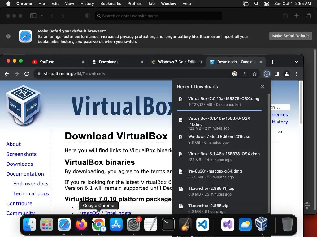
Task: Click the padlock site info icon
Action: (x=39, y=74)
